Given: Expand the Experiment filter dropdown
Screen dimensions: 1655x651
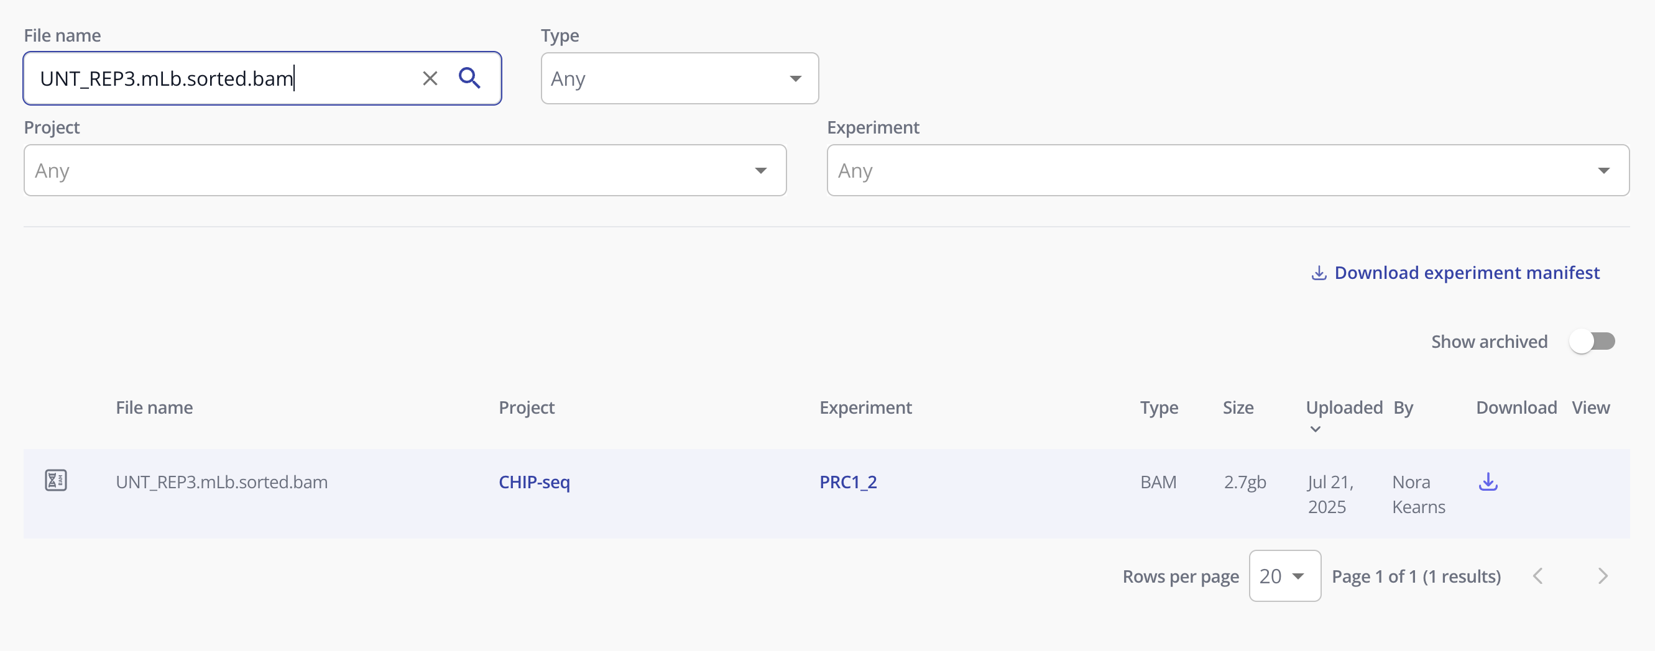Looking at the screenshot, I should tap(1227, 170).
